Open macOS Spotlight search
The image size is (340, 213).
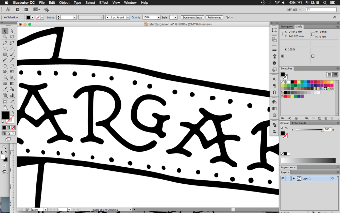point(325,3)
